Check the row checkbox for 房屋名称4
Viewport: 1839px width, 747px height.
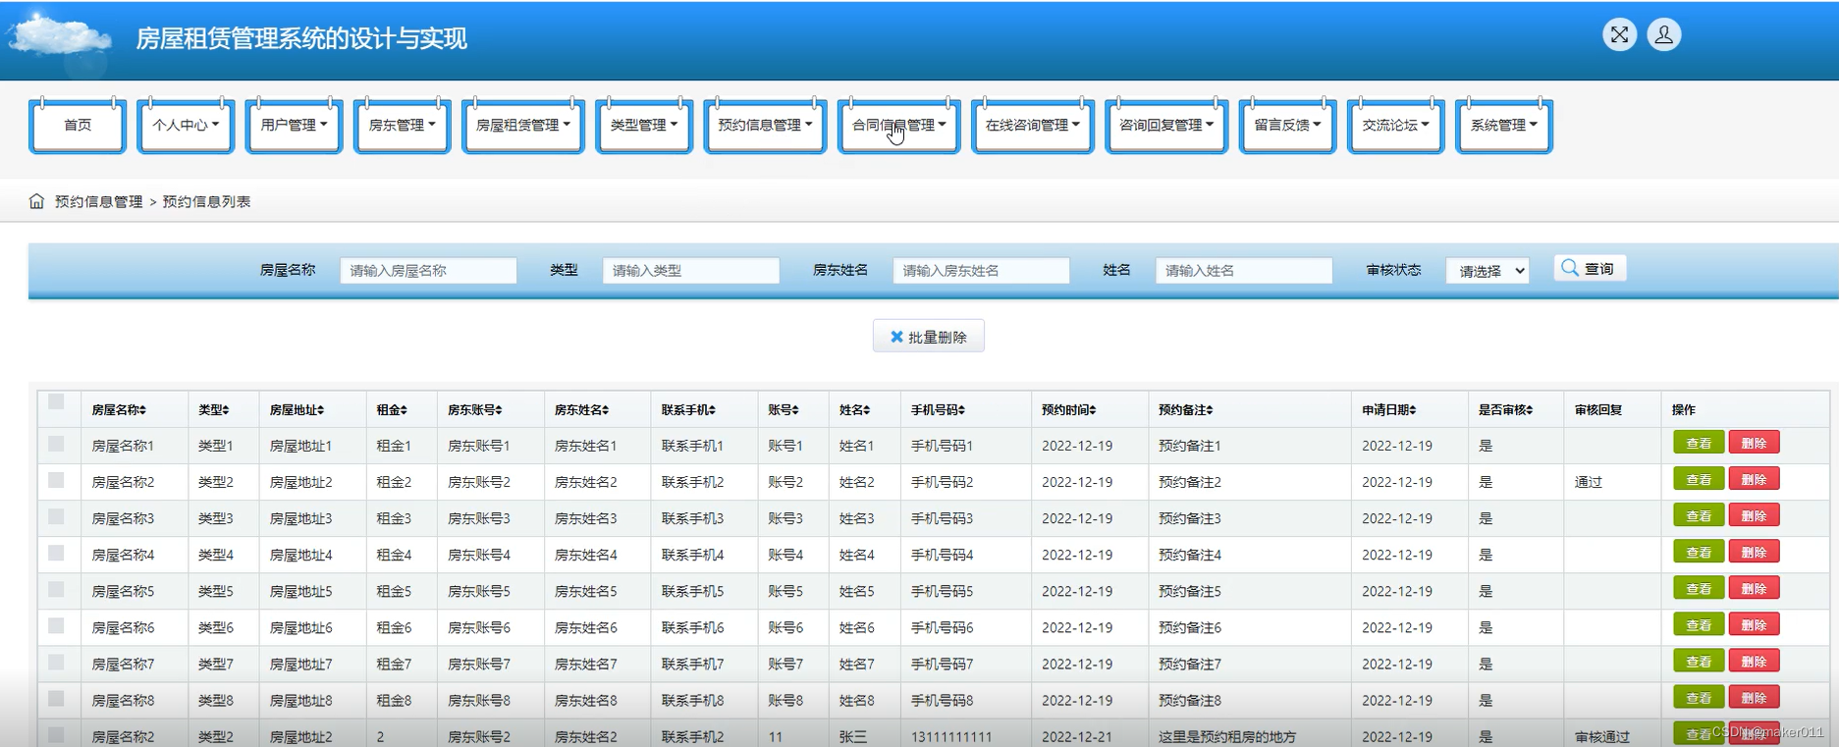[56, 553]
